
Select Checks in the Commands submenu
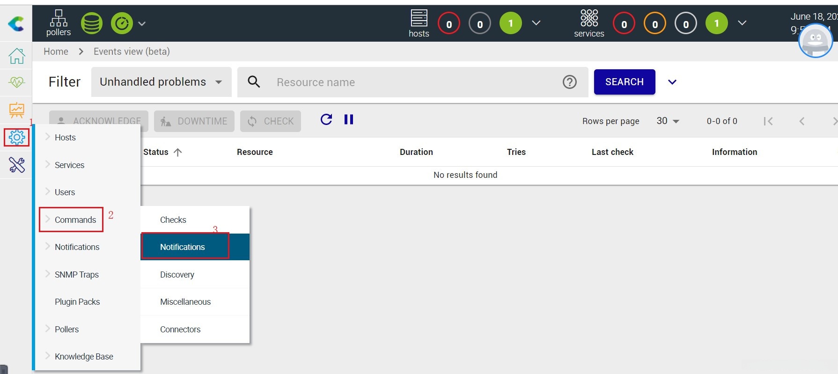195,220
